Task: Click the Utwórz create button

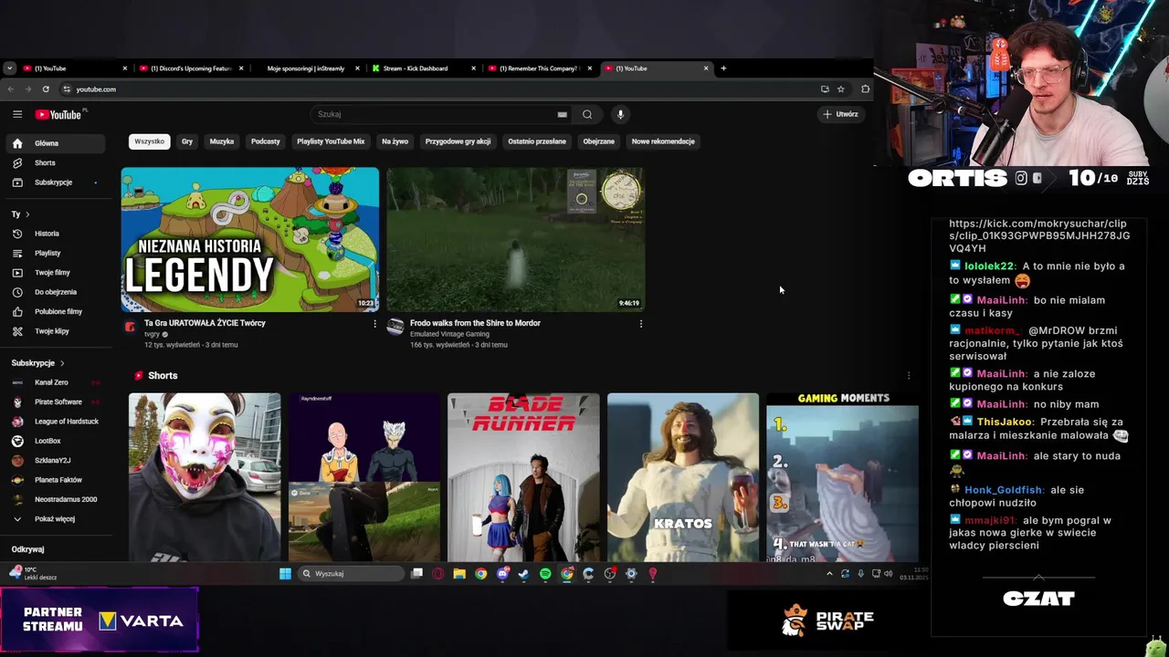Action: point(840,114)
